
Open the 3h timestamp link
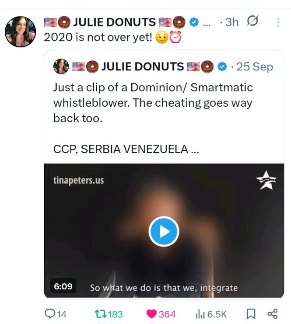coord(231,22)
